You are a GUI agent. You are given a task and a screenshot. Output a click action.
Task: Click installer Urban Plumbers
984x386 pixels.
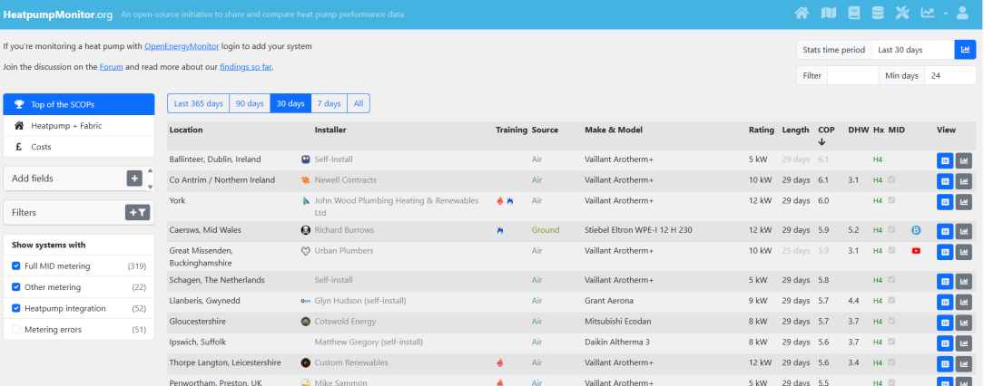pyautogui.click(x=344, y=251)
